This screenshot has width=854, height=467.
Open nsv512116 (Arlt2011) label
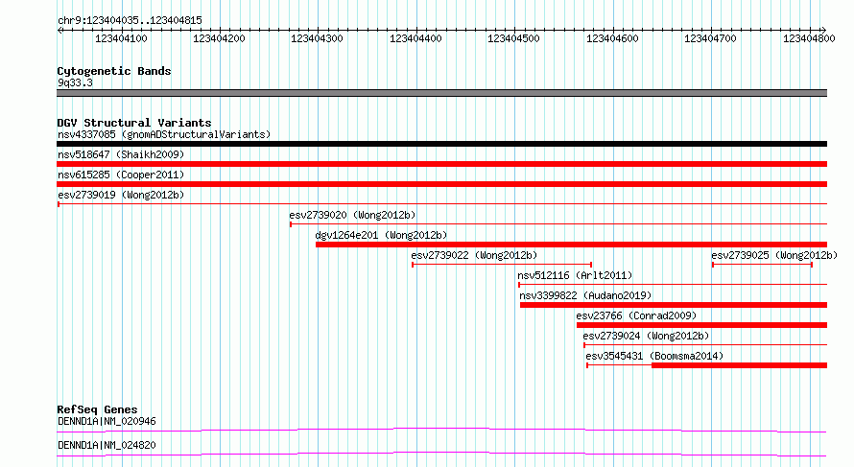pos(575,275)
